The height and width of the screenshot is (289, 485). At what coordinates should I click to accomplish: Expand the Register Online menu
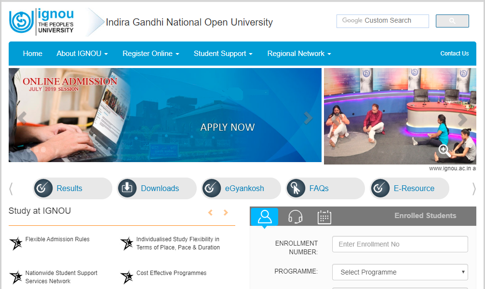[150, 54]
